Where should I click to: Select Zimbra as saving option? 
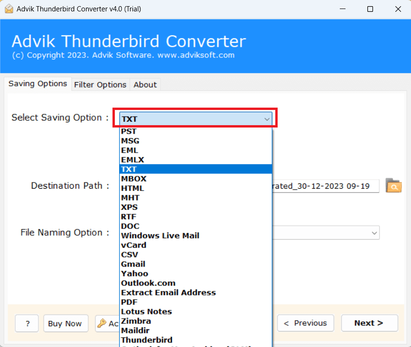pyautogui.click(x=196, y=321)
